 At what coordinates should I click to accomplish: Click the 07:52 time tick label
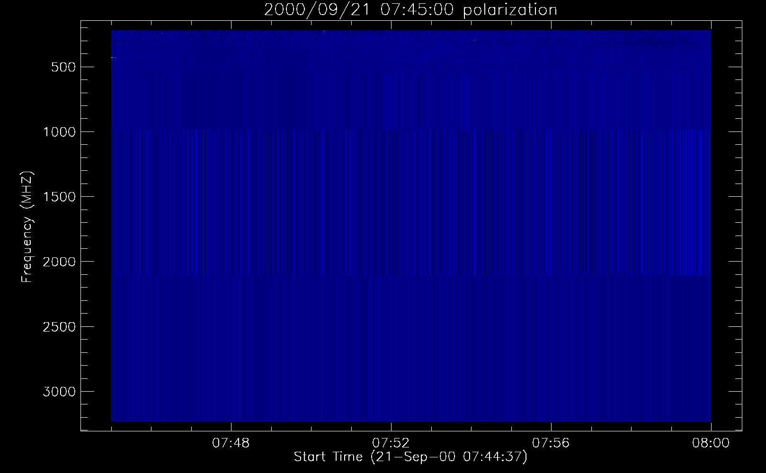coord(391,444)
